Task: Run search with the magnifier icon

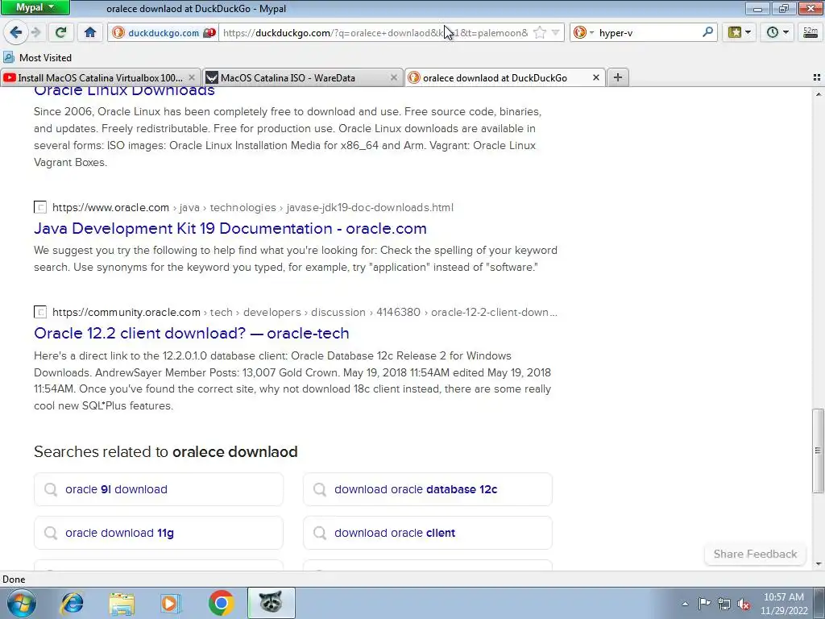Action: 707,32
